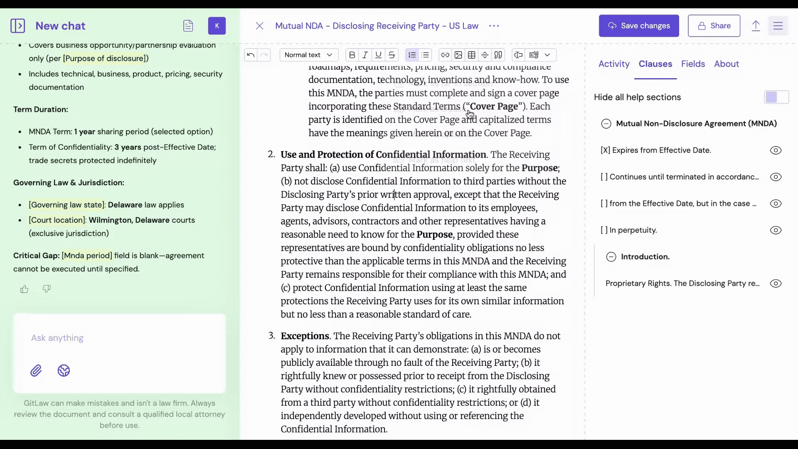Toggle visibility of Expires from Effective Date clause
Screen dimensions: 798x449
776,150
